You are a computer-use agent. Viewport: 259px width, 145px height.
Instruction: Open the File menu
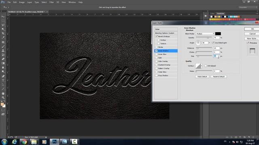(x=9, y=2)
